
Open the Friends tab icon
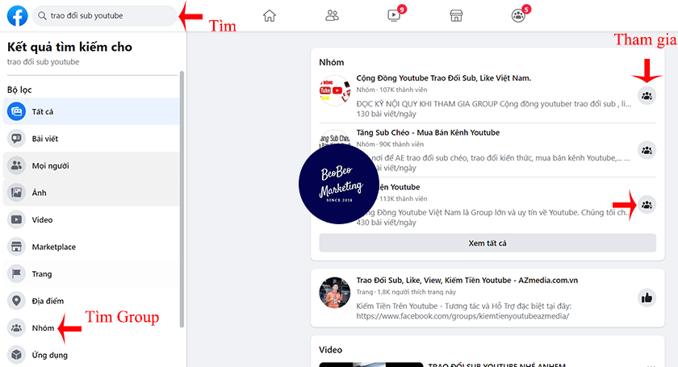tap(332, 16)
